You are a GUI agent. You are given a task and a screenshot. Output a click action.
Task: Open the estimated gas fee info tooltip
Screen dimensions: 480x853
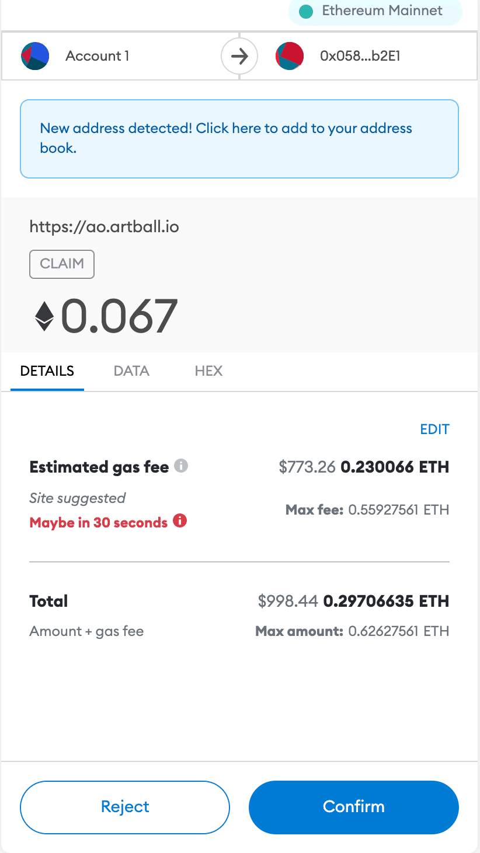[x=182, y=466]
